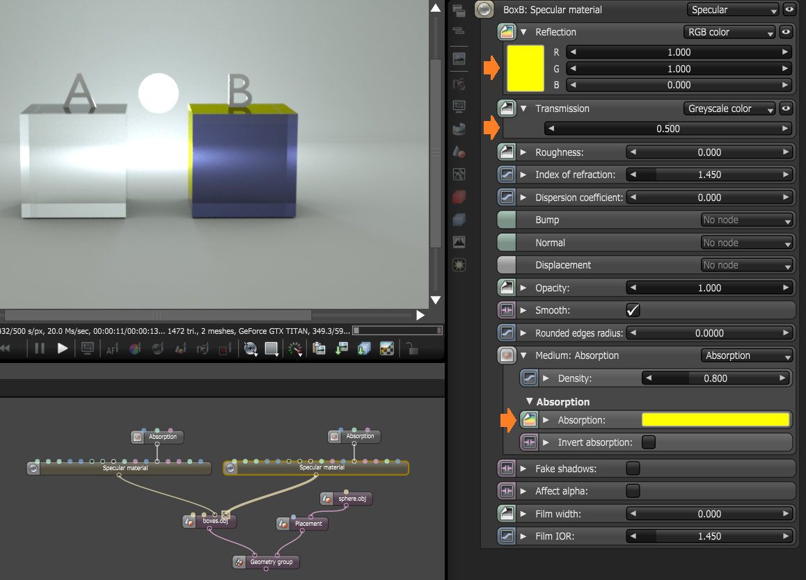This screenshot has width=806, height=580.
Task: Toggle Invert absorption on
Action: pyautogui.click(x=647, y=442)
